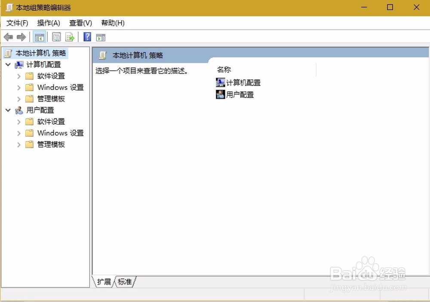Open the 查看(V) menu
Viewport: 430px width, 302px height.
[81, 23]
